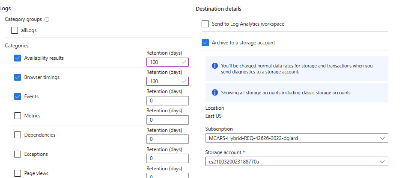
Task: Select the Page views checkbox
Action: coord(18,173)
